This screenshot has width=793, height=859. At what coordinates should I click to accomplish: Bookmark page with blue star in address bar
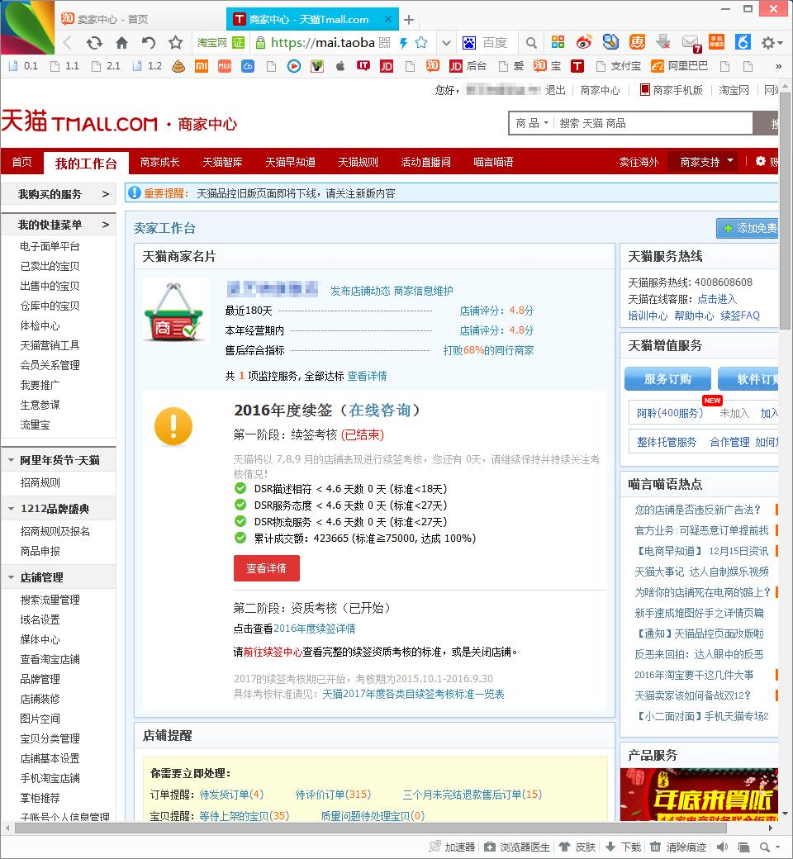pos(421,43)
